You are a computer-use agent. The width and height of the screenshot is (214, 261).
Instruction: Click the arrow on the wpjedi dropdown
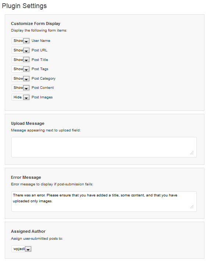pos(28,249)
